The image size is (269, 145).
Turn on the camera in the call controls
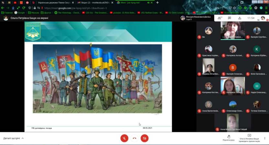point(145,138)
